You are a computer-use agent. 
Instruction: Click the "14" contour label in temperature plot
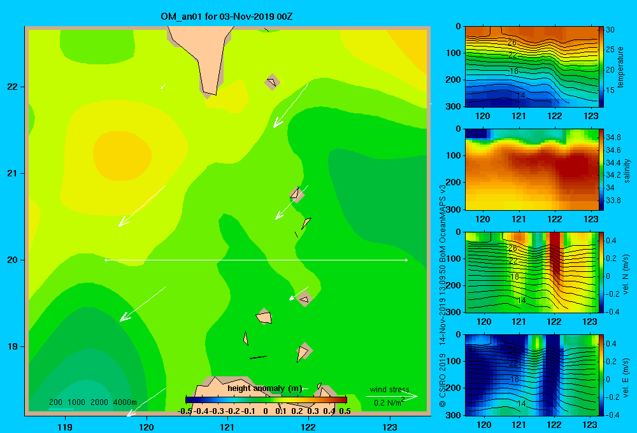click(521, 96)
